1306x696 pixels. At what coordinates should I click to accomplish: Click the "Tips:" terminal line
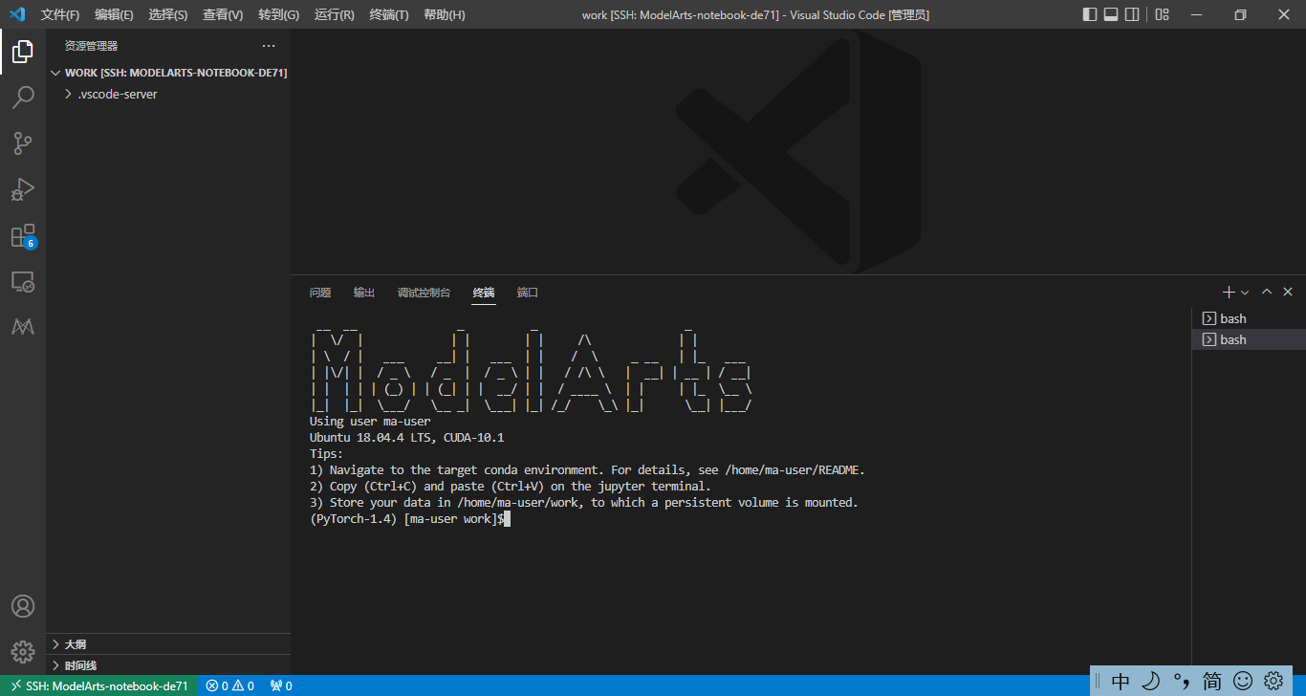[326, 454]
